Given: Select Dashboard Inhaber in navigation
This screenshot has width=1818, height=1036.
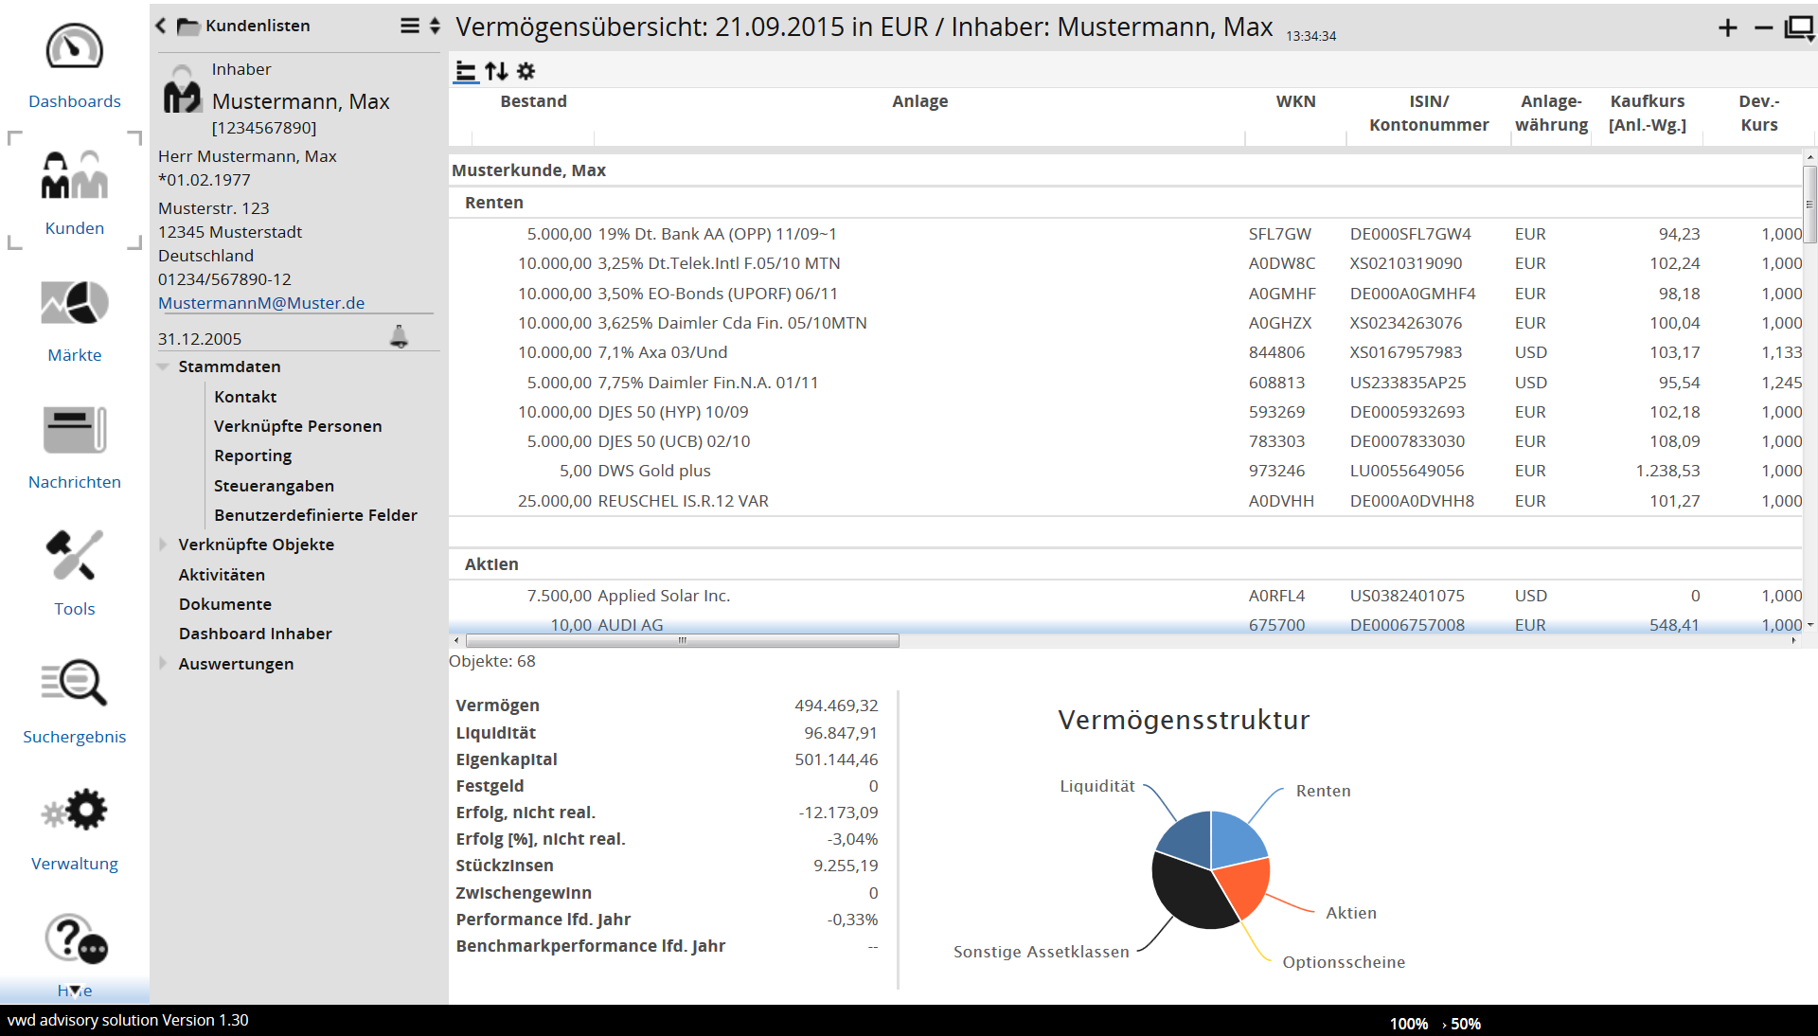Looking at the screenshot, I should [255, 634].
